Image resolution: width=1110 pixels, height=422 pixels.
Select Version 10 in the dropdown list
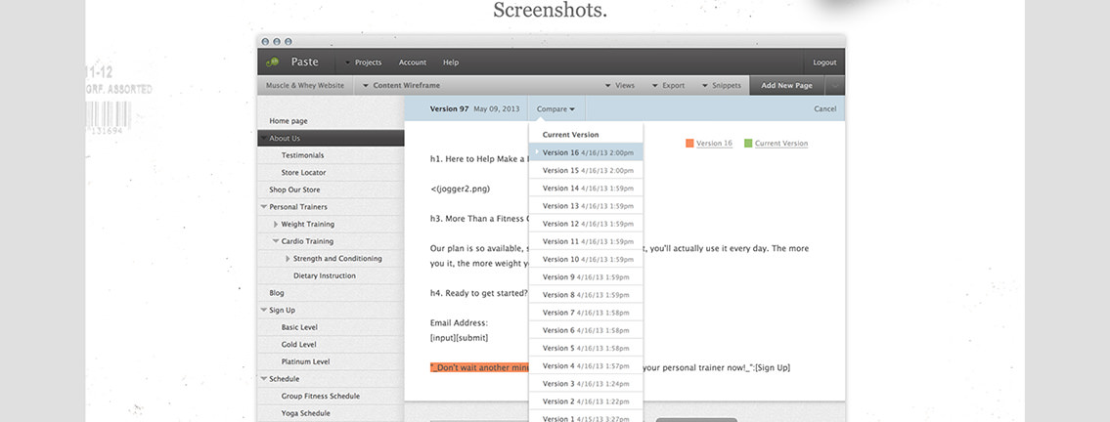[586, 260]
